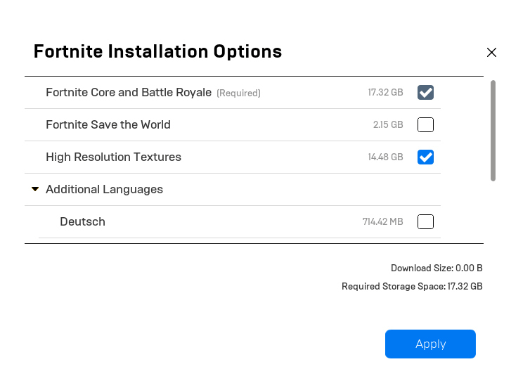The width and height of the screenshot is (530, 376).
Task: Click the options list vertical scrollbar
Action: 493,131
